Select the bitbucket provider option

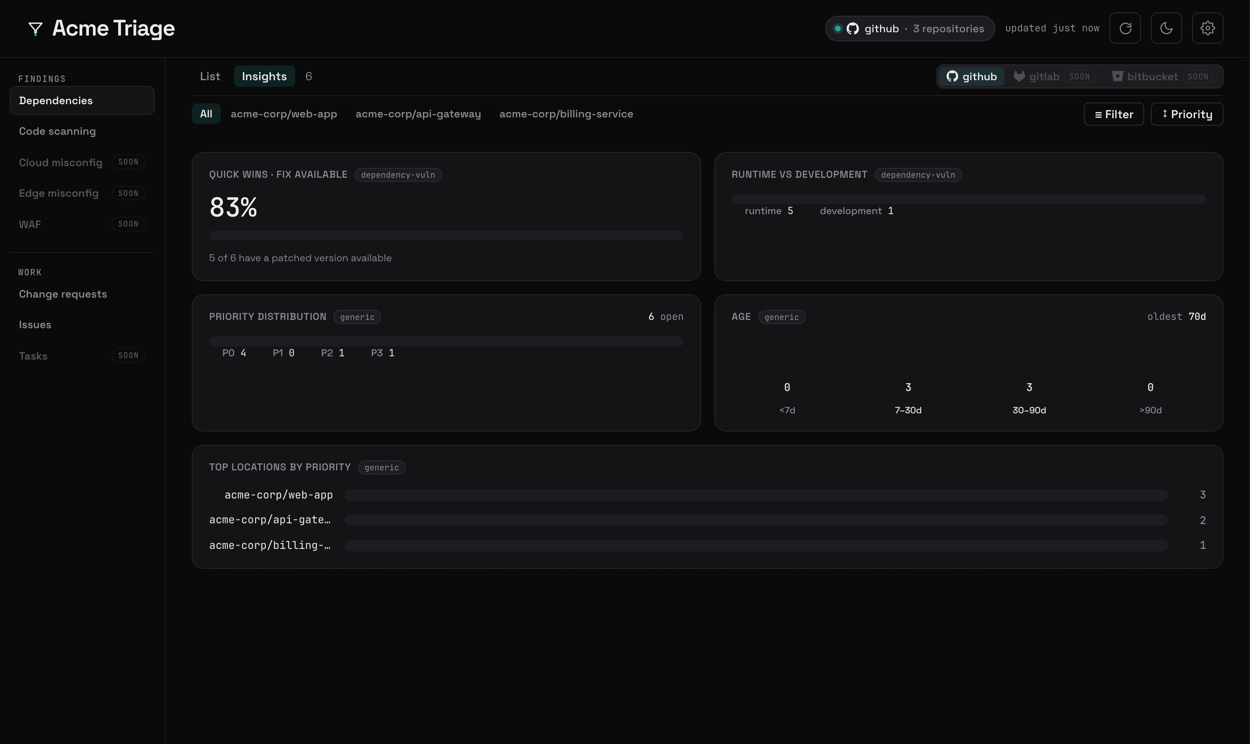pyautogui.click(x=1162, y=76)
